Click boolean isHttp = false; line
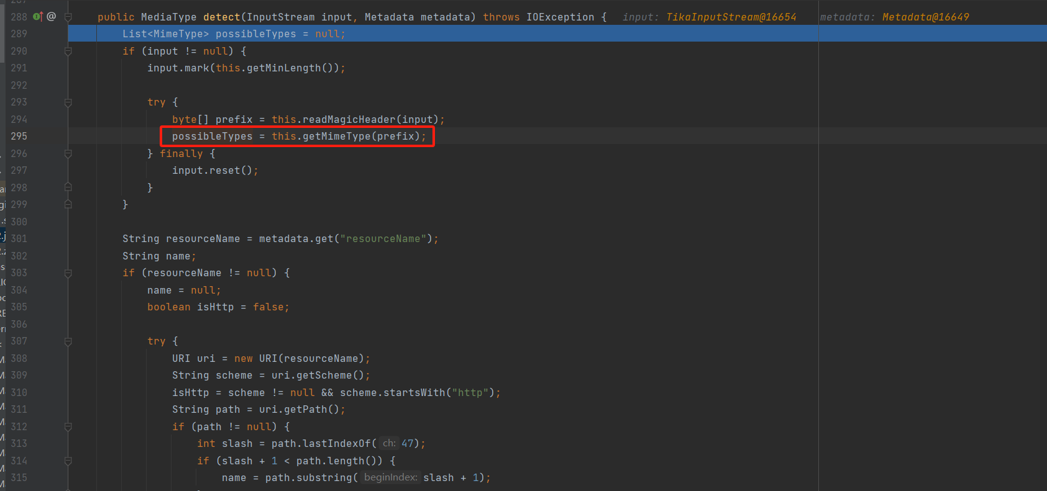This screenshot has width=1047, height=491. (218, 307)
